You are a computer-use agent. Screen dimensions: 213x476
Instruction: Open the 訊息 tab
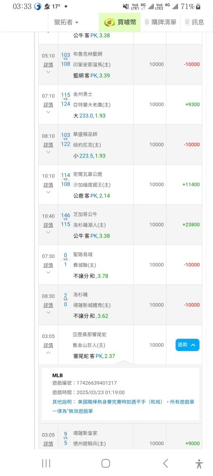pos(194,22)
